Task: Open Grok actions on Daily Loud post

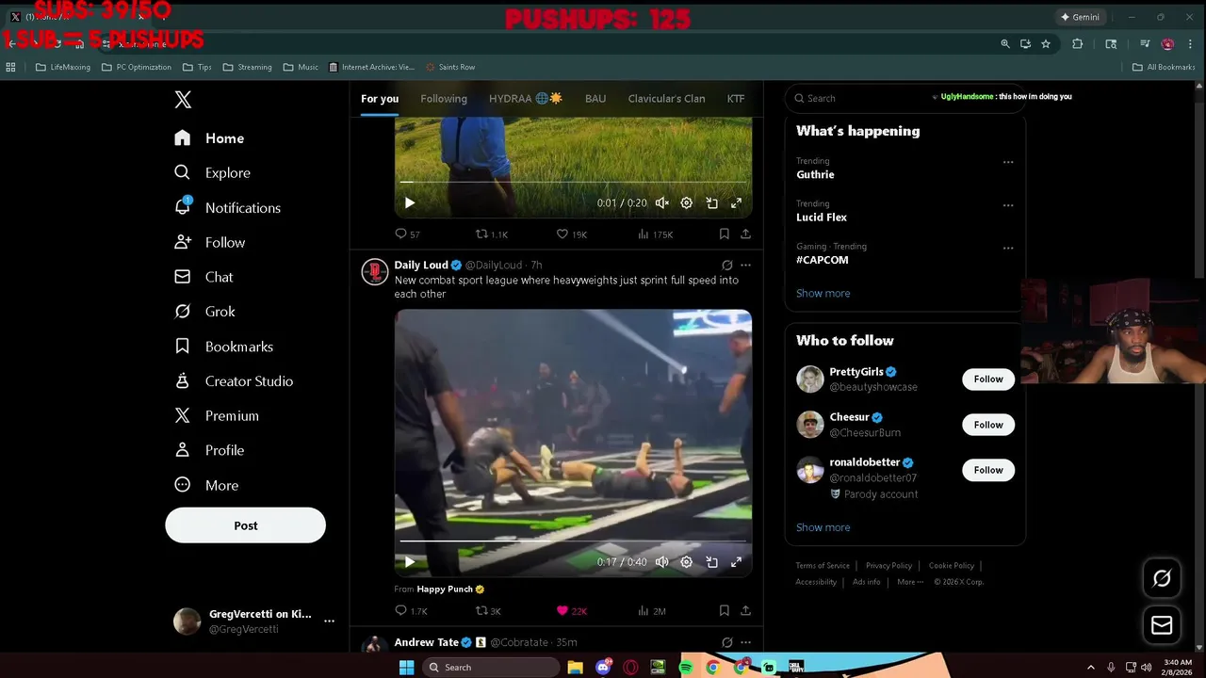Action: 726,266
